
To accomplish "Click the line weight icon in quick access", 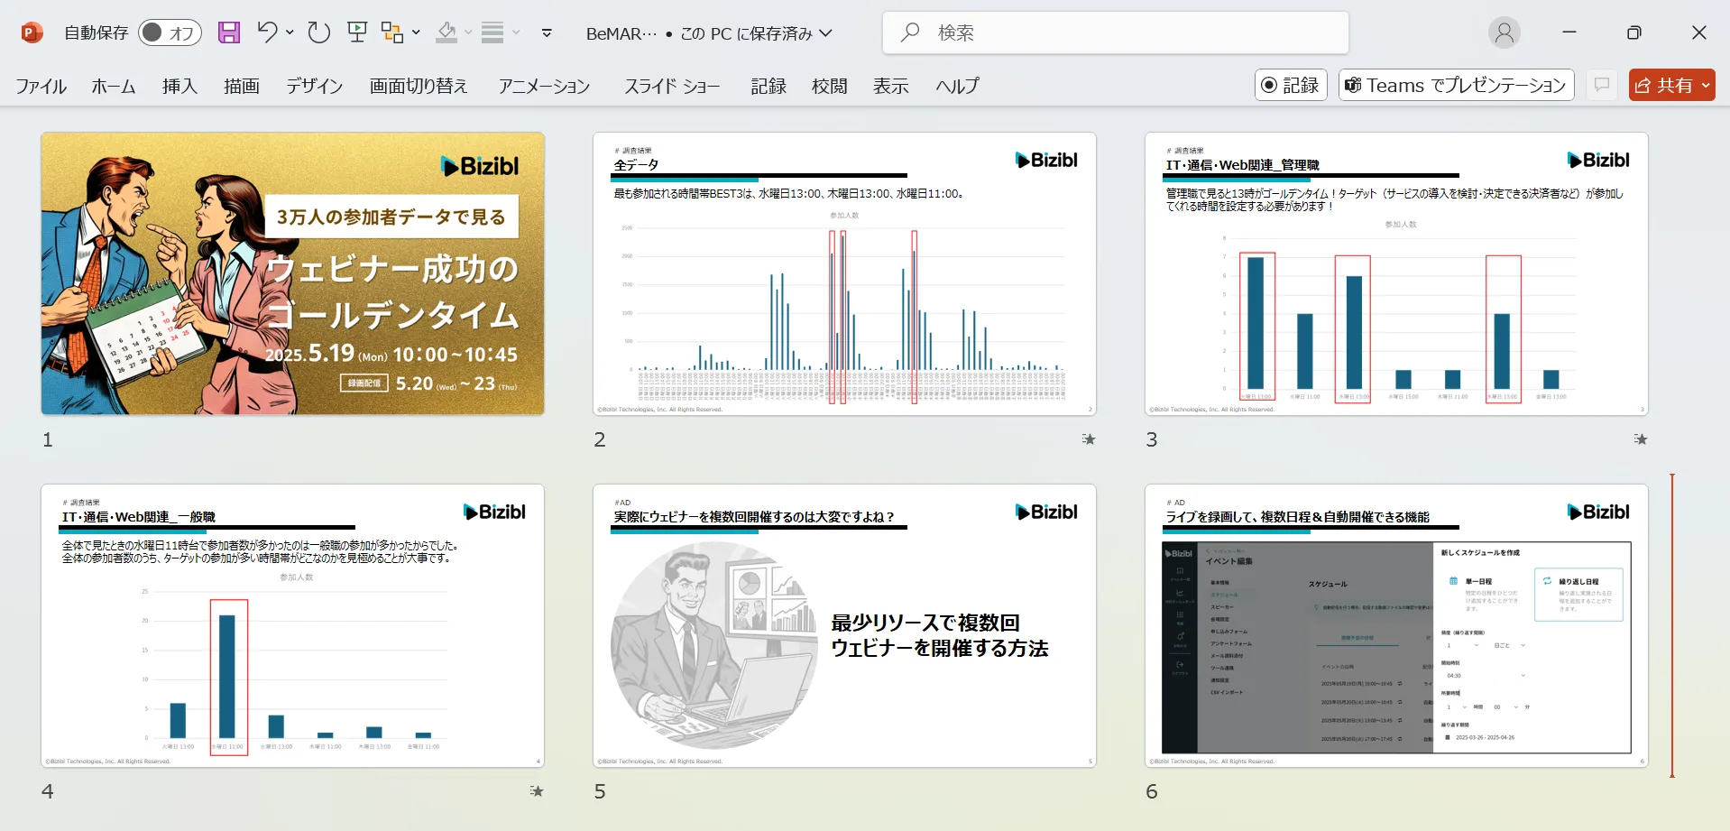I will 492,32.
